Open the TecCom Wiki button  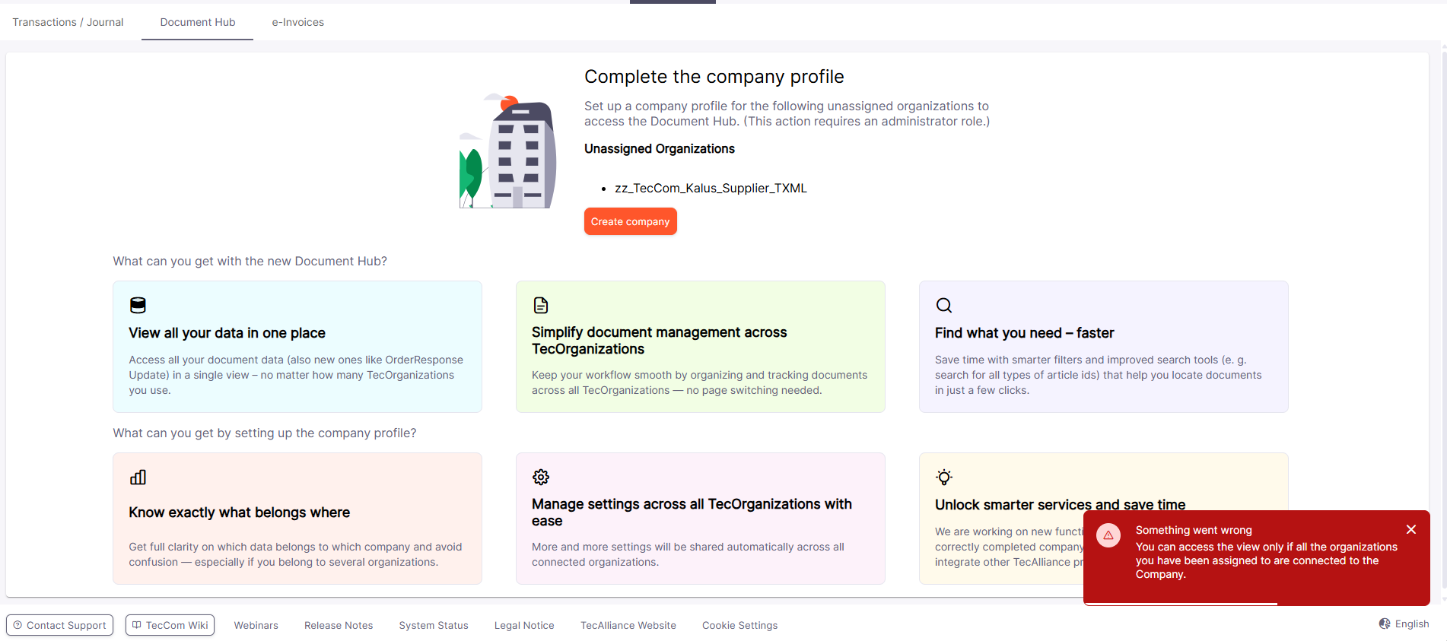(170, 625)
